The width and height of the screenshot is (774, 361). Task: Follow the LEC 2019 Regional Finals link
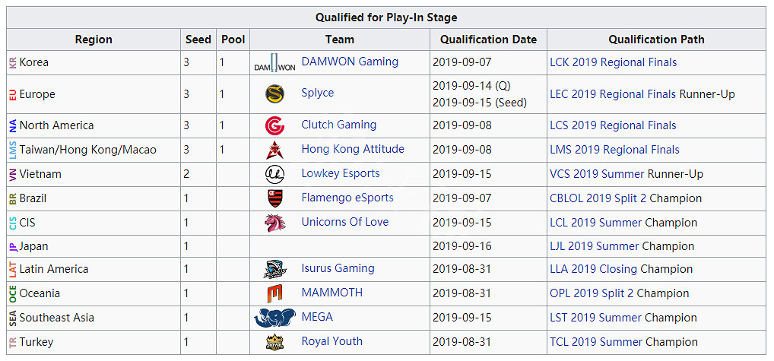pyautogui.click(x=613, y=94)
